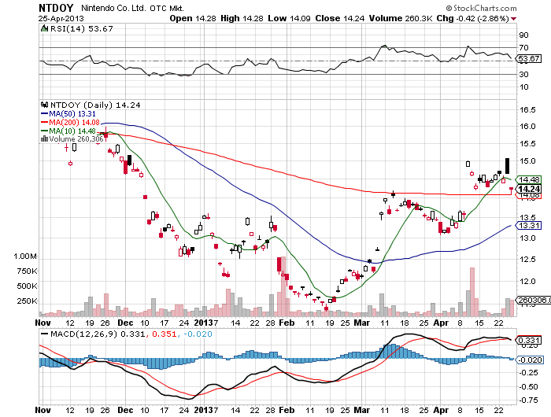Viewport: 551px width, 417px height.
Task: Click the Close 14.24 value
Action: (x=340, y=18)
